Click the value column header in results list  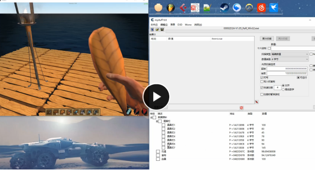coord(189,39)
